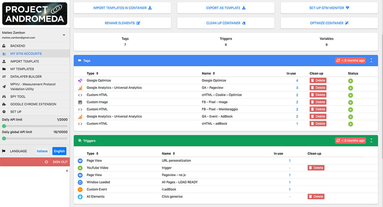Screen dimensions: 383x207
Task: Open in-use count for cHTML - adBlock
Action: [297, 124]
